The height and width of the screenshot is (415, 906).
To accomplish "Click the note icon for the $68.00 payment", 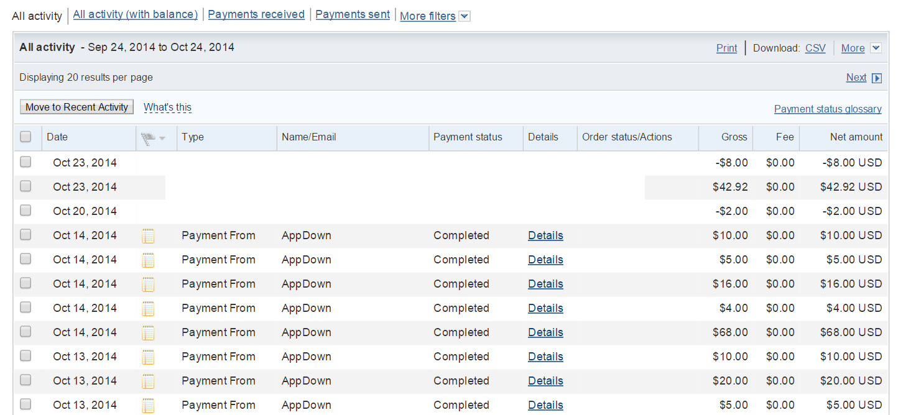I will click(148, 333).
